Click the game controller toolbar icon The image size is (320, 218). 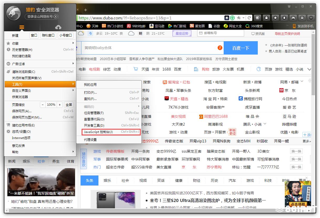click(x=293, y=18)
